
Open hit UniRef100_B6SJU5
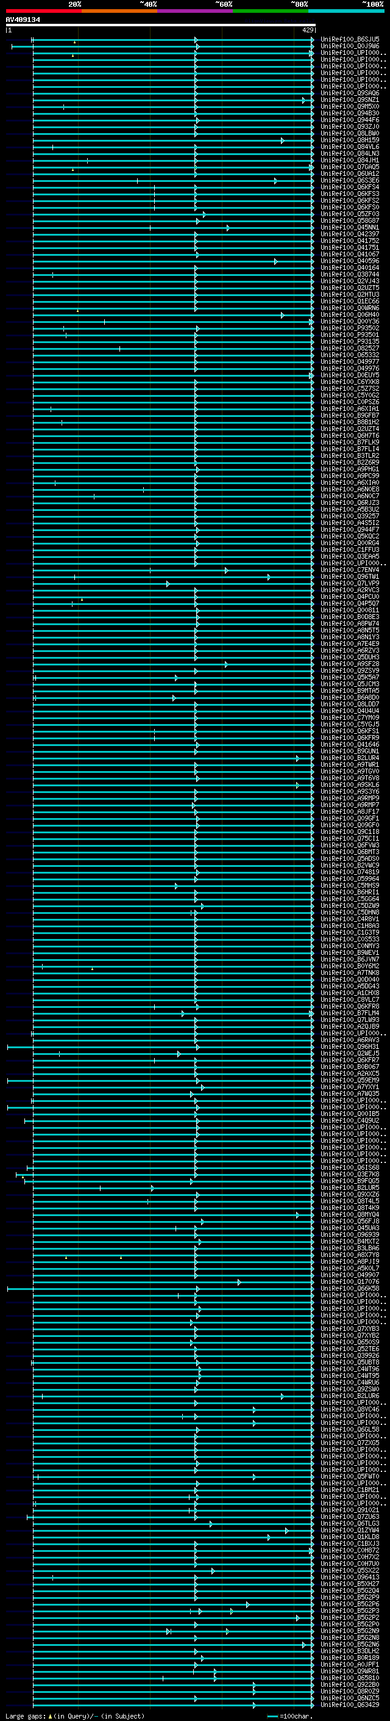pyautogui.click(x=350, y=40)
